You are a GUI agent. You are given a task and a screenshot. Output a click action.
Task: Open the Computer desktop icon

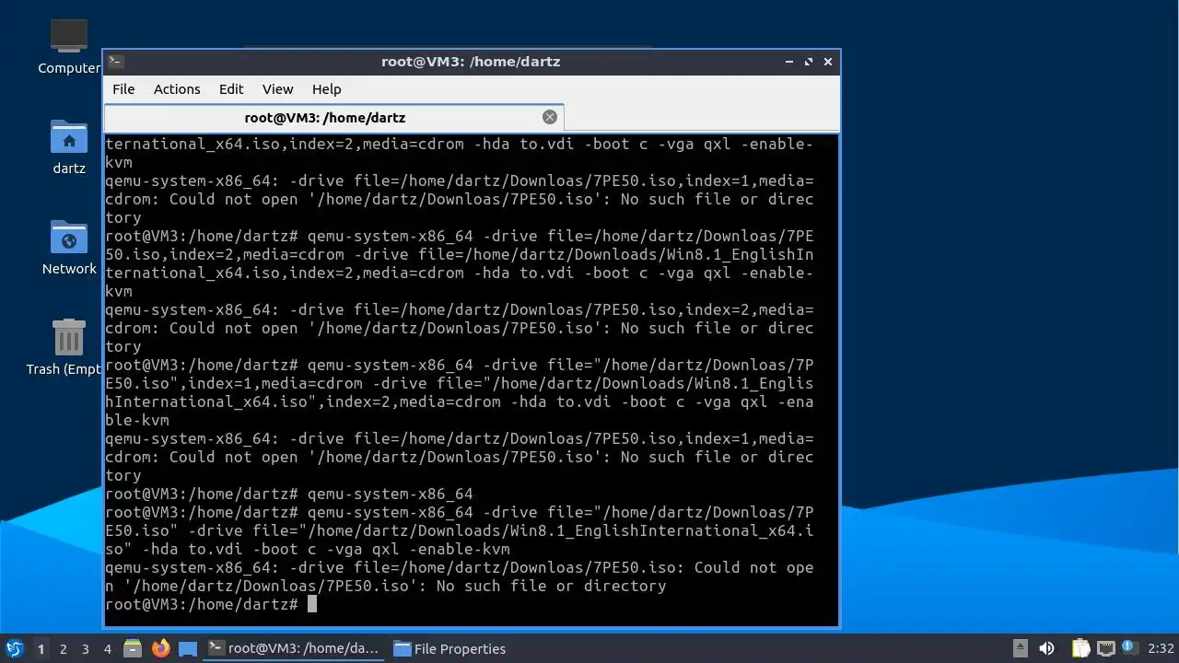coord(69,46)
